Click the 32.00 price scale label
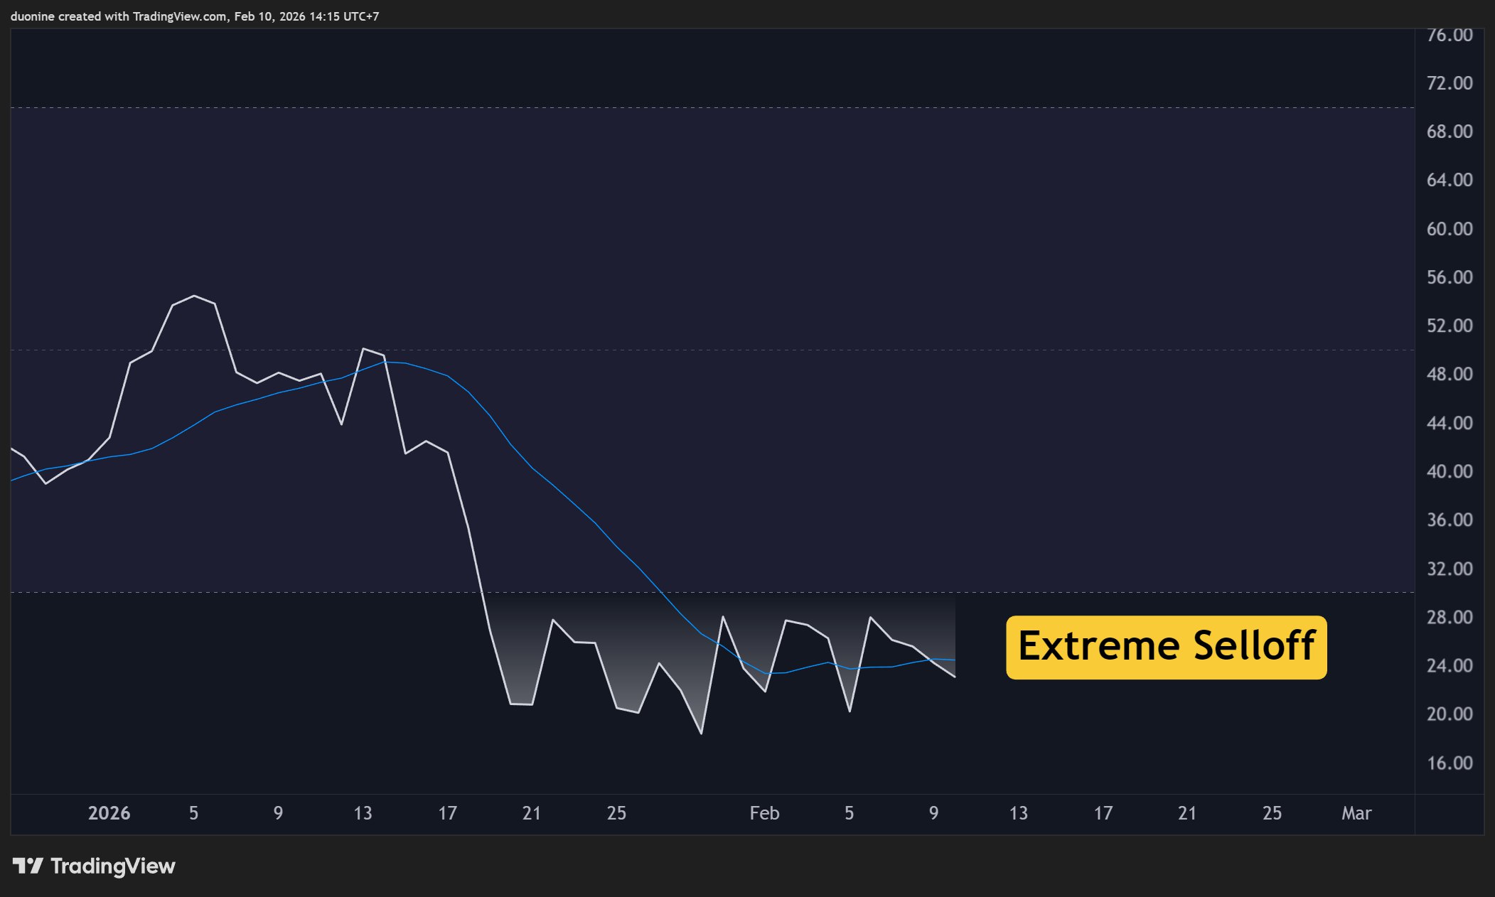Viewport: 1495px width, 897px height. pyautogui.click(x=1449, y=569)
